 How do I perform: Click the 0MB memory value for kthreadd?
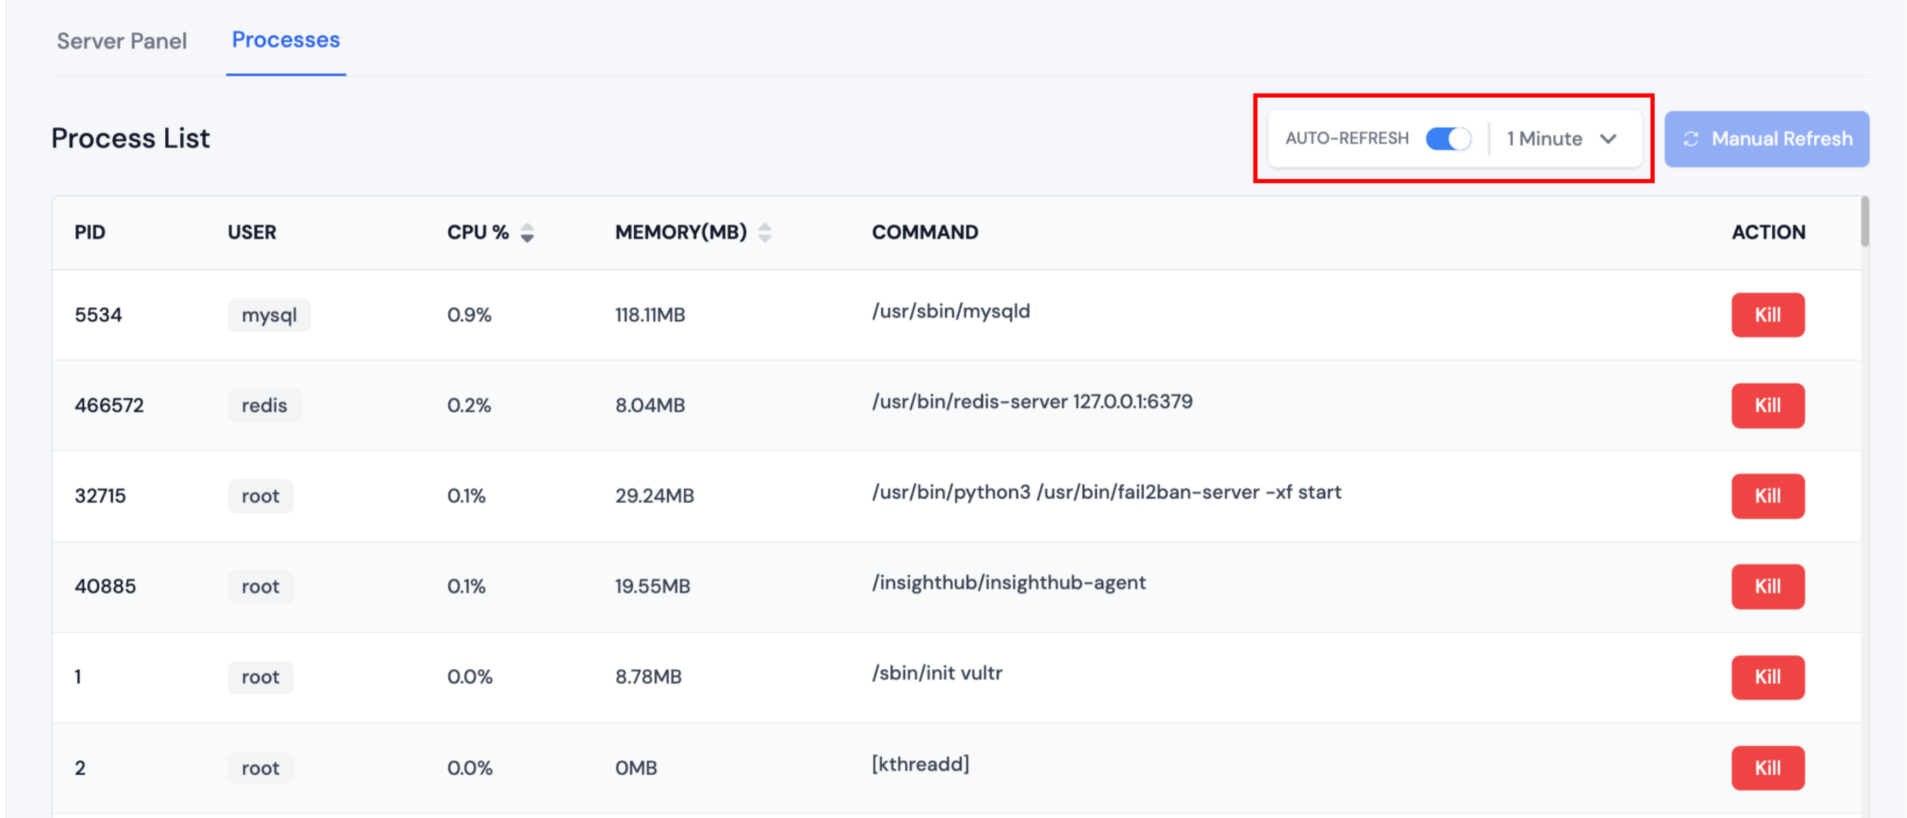click(x=636, y=767)
